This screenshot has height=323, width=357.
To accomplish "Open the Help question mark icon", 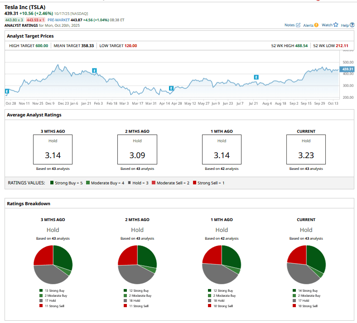I will pyautogui.click(x=352, y=25).
